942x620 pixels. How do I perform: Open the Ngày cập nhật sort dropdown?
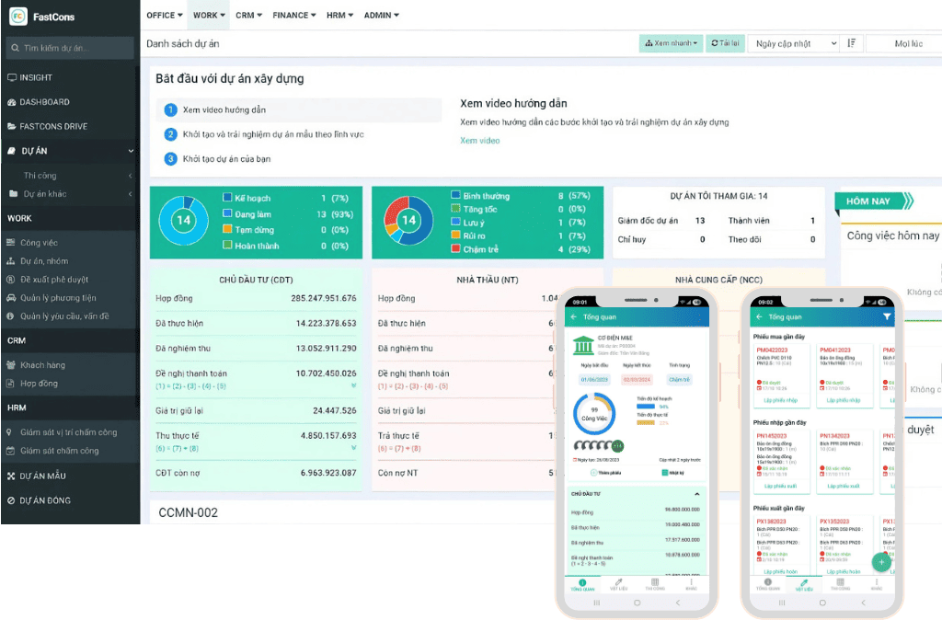794,43
